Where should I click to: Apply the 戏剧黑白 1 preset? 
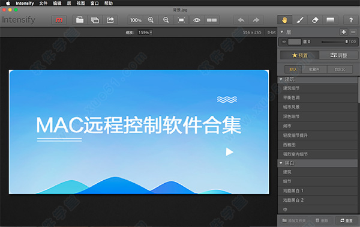pos(318,191)
